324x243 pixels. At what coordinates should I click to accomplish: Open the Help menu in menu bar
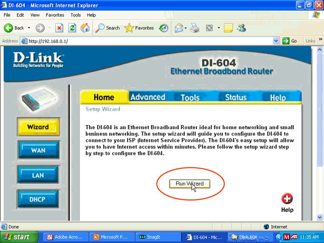91,15
